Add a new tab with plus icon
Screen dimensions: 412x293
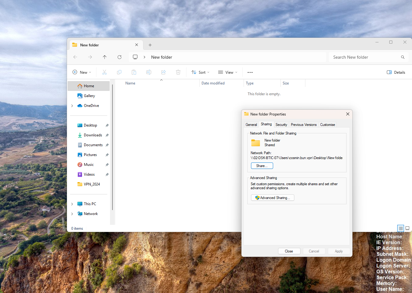coord(150,45)
